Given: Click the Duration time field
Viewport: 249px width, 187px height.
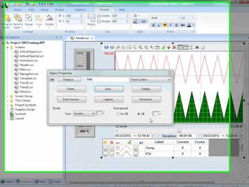Looking at the screenshot, I should [x=187, y=136].
